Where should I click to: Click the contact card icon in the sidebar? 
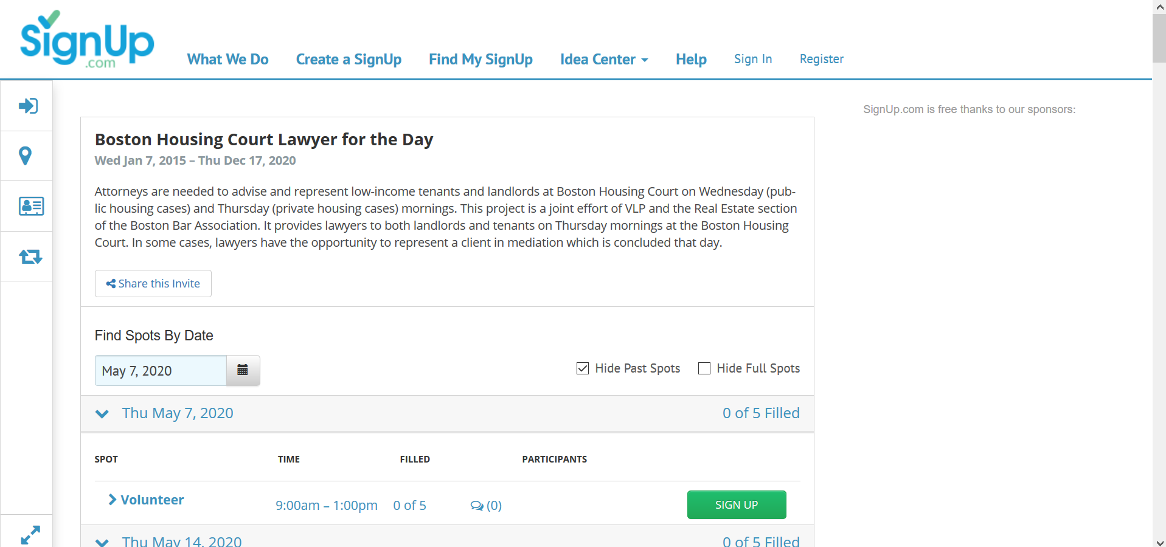(x=30, y=206)
